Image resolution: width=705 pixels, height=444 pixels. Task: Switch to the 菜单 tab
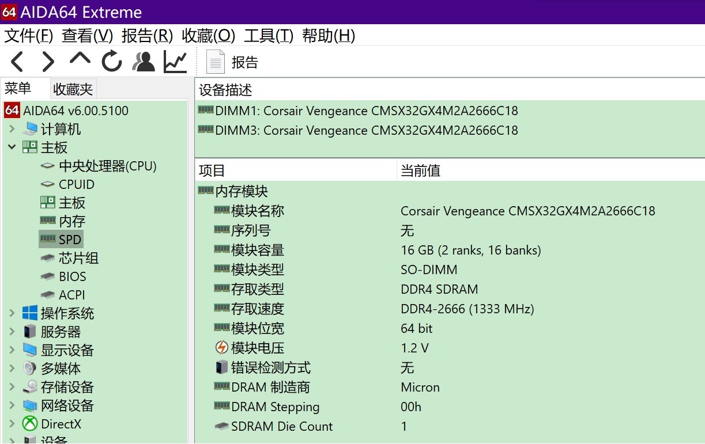(x=18, y=89)
